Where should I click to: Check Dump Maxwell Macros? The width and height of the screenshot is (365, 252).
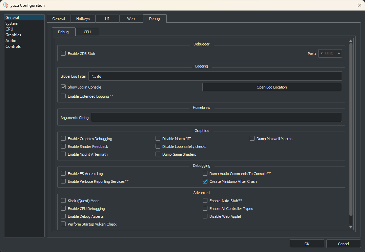coord(252,139)
